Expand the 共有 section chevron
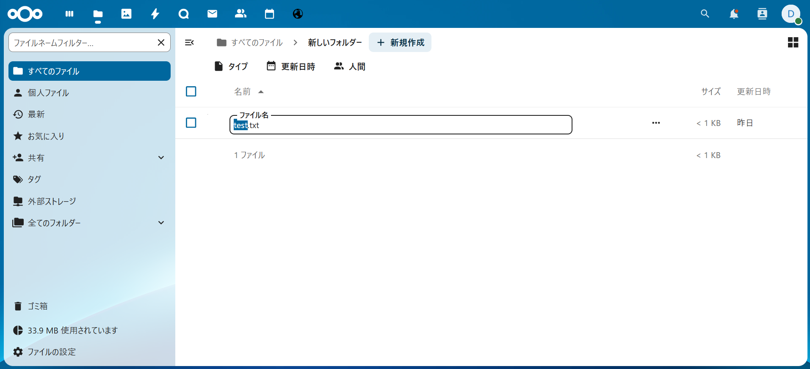This screenshot has width=810, height=369. click(x=161, y=158)
